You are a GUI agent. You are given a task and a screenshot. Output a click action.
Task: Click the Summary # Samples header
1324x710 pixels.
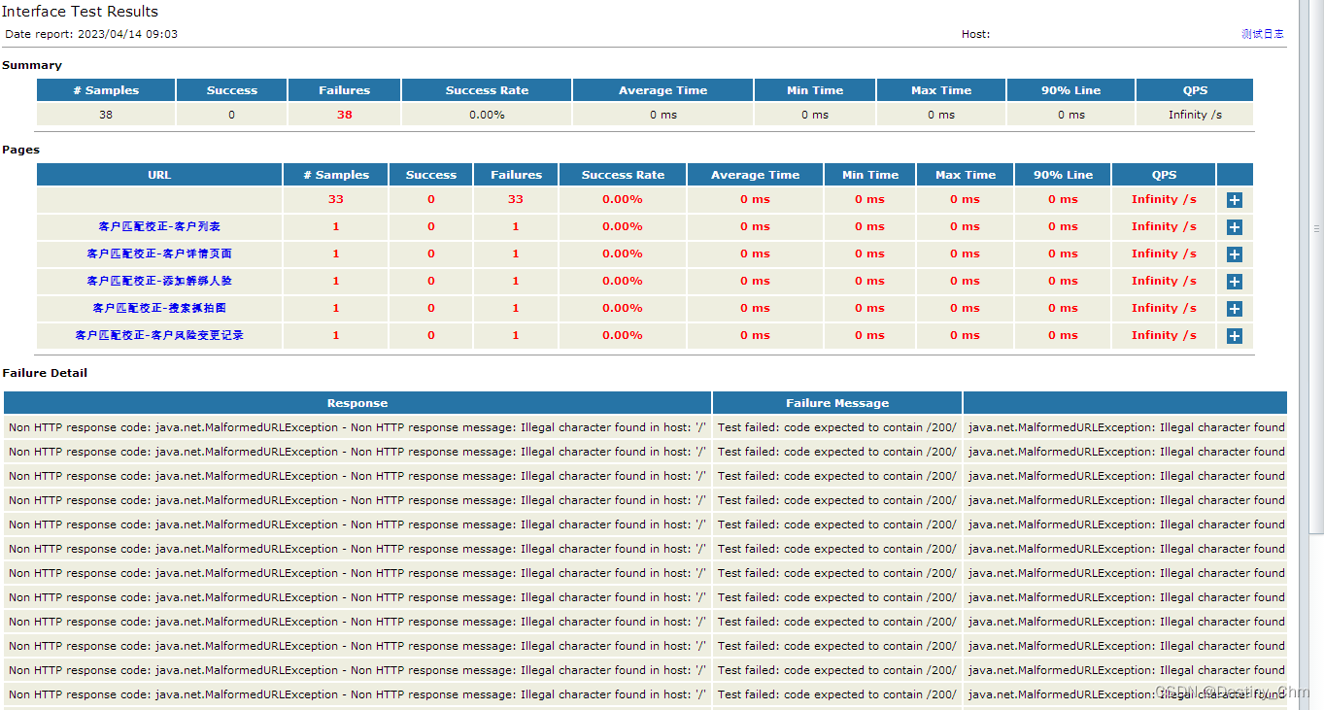pyautogui.click(x=106, y=90)
